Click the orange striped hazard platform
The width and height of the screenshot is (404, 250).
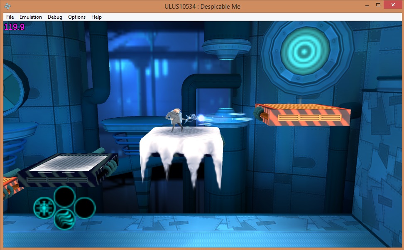point(303,114)
